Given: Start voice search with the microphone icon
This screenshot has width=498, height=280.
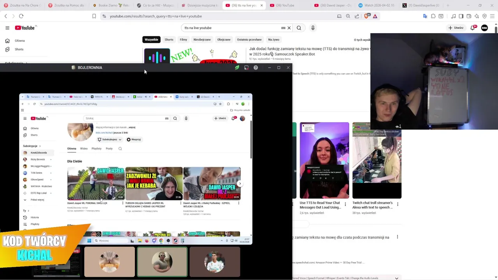Looking at the screenshot, I should (x=313, y=28).
